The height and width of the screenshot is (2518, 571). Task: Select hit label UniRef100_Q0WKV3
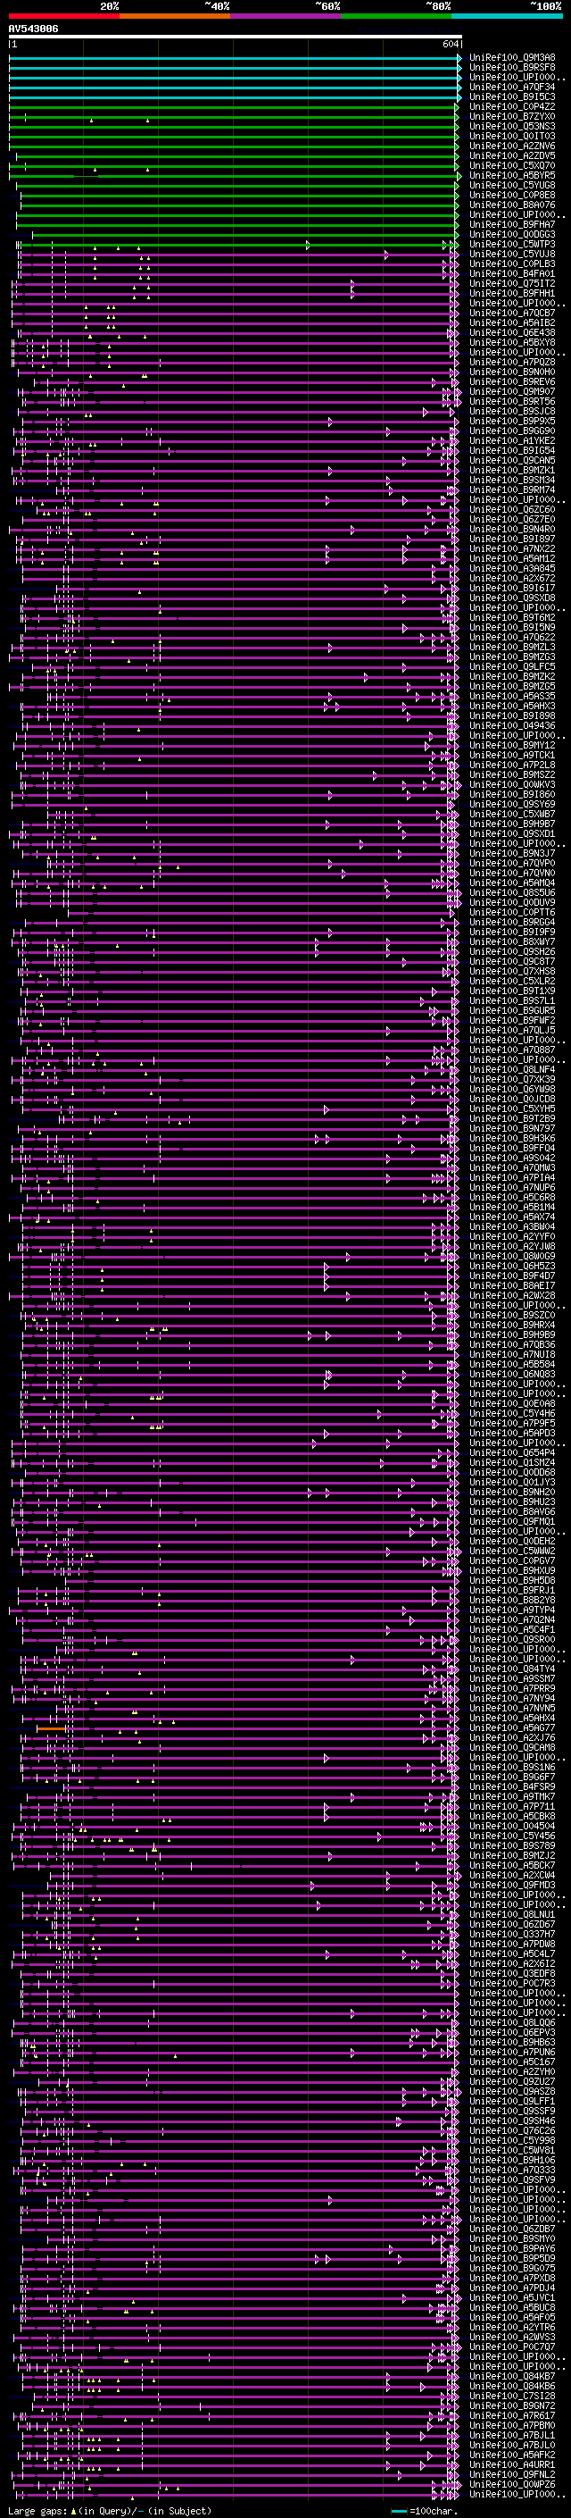coord(512,784)
